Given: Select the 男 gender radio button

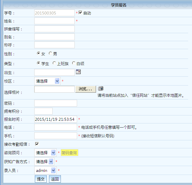Looking at the screenshot, I should pos(50,54).
